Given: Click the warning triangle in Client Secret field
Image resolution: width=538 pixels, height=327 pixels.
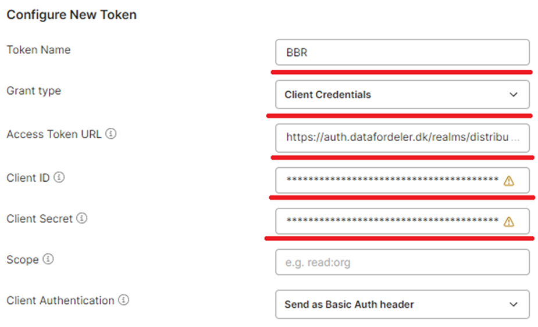Looking at the screenshot, I should pos(509,222).
